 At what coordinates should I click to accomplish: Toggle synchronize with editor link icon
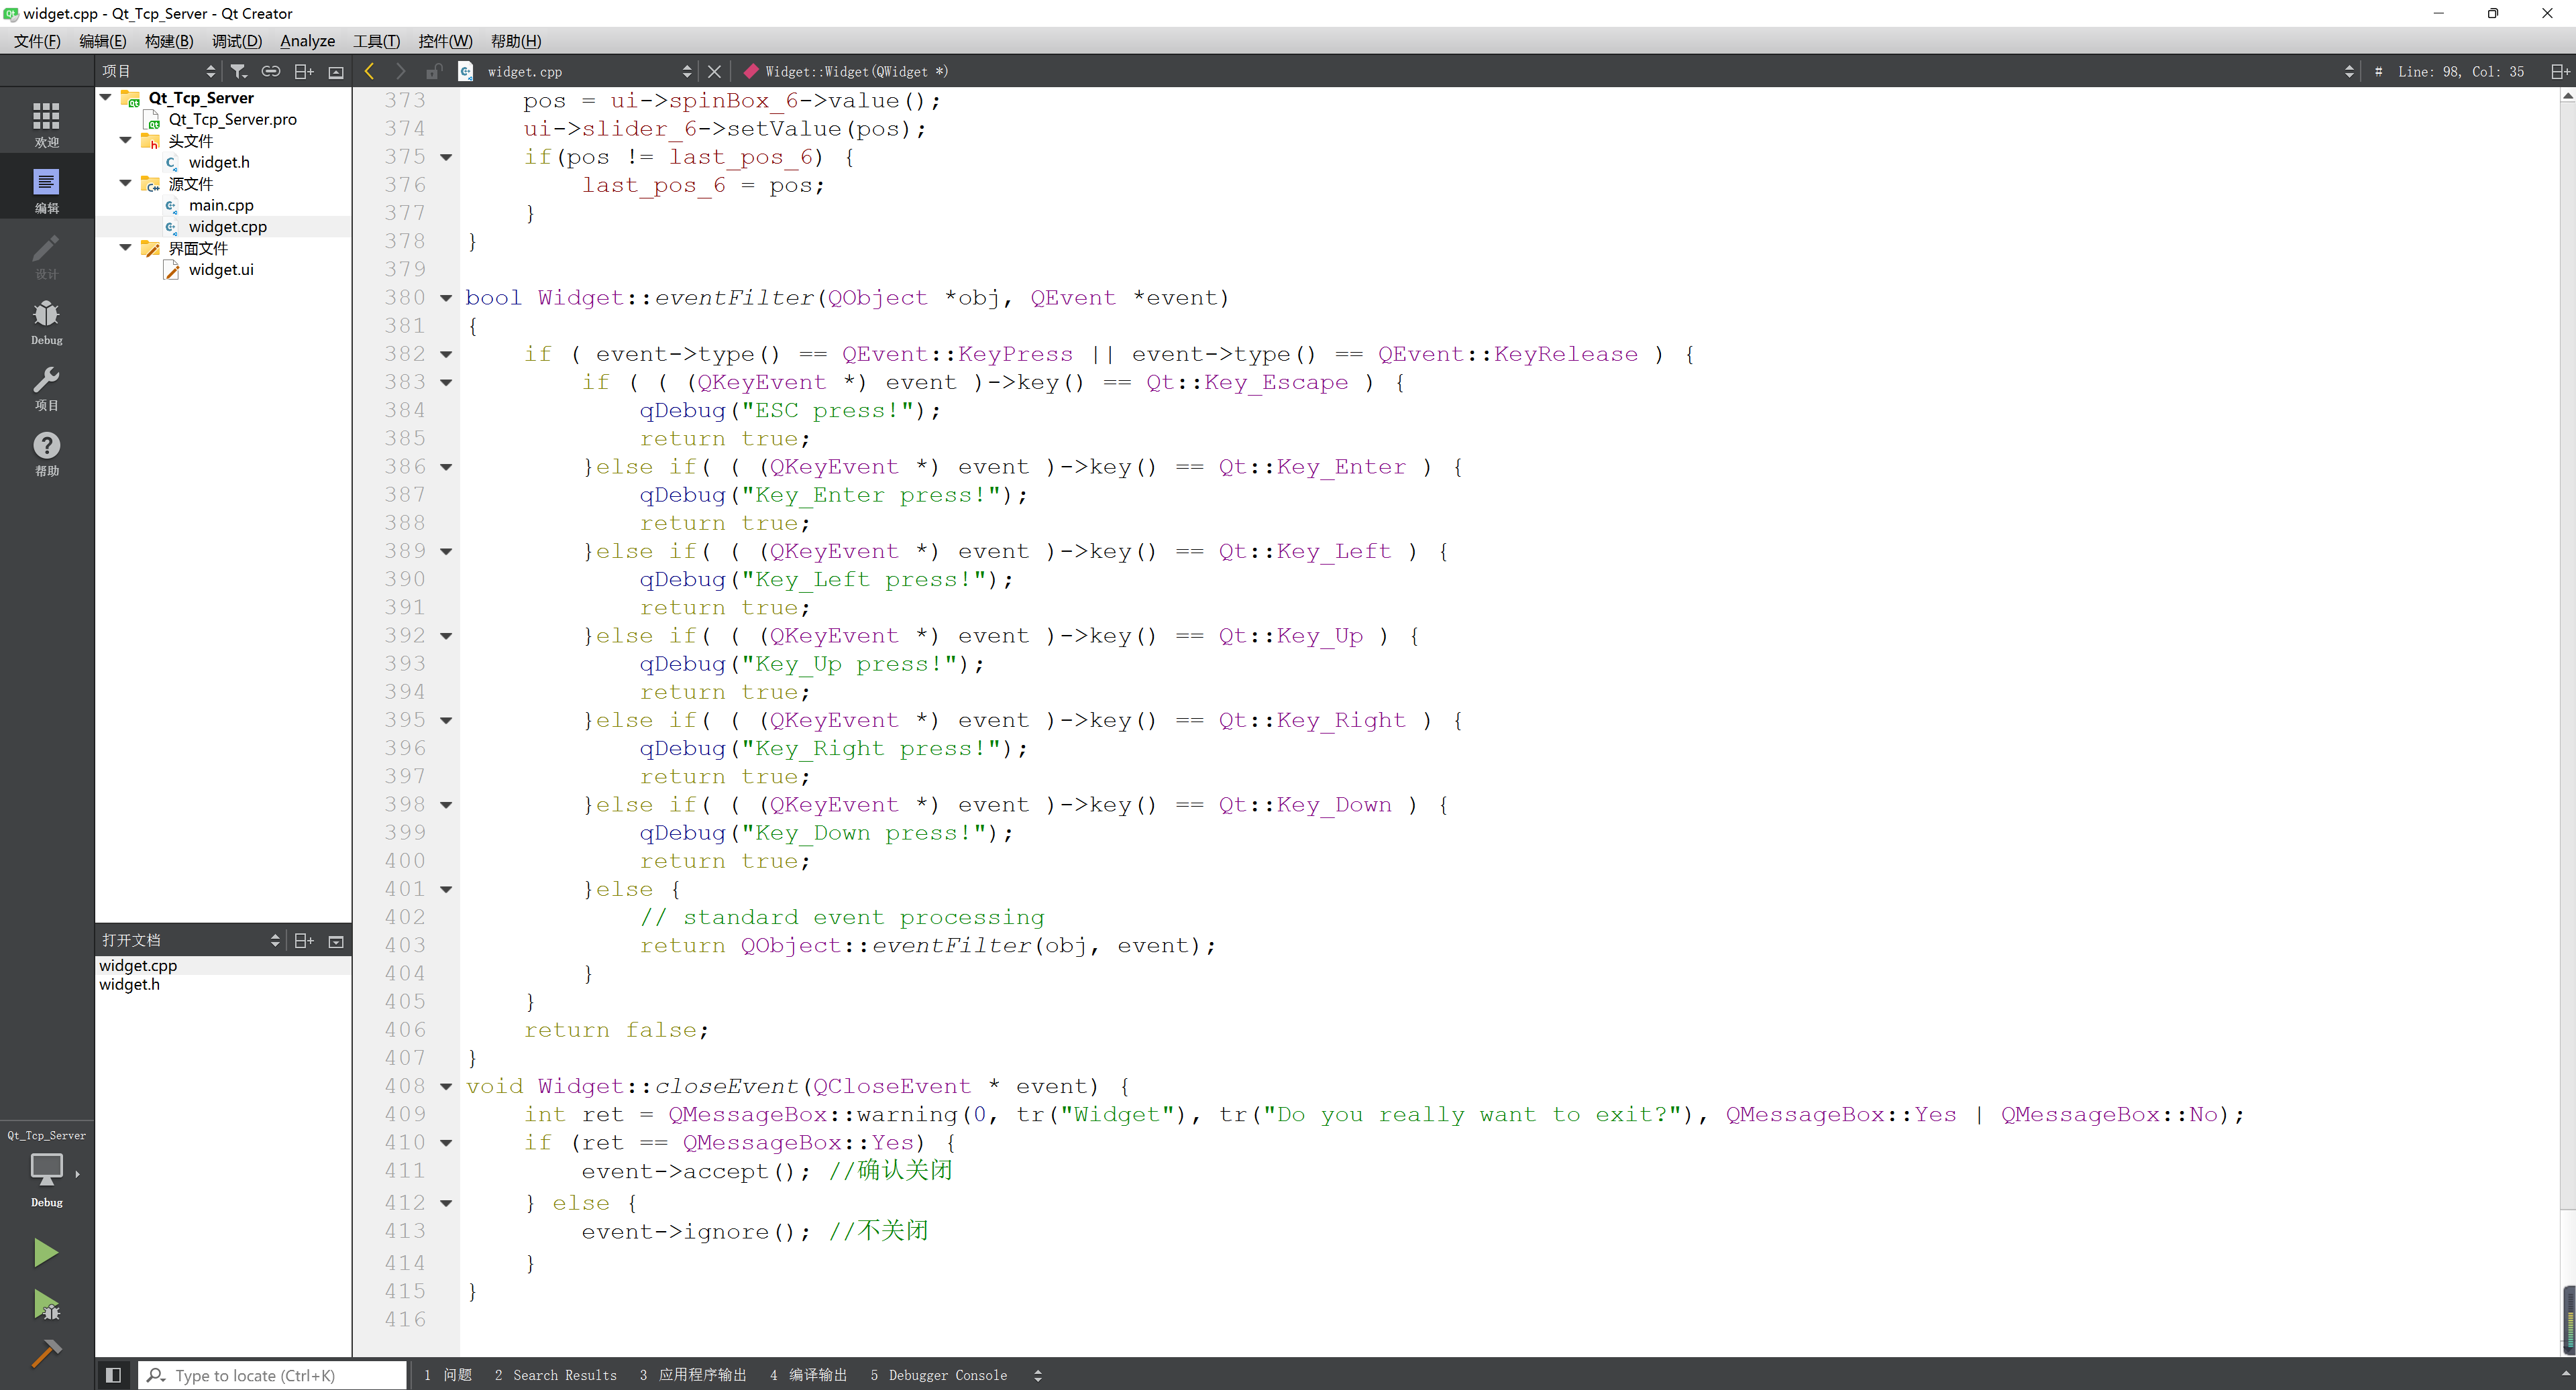(x=270, y=71)
